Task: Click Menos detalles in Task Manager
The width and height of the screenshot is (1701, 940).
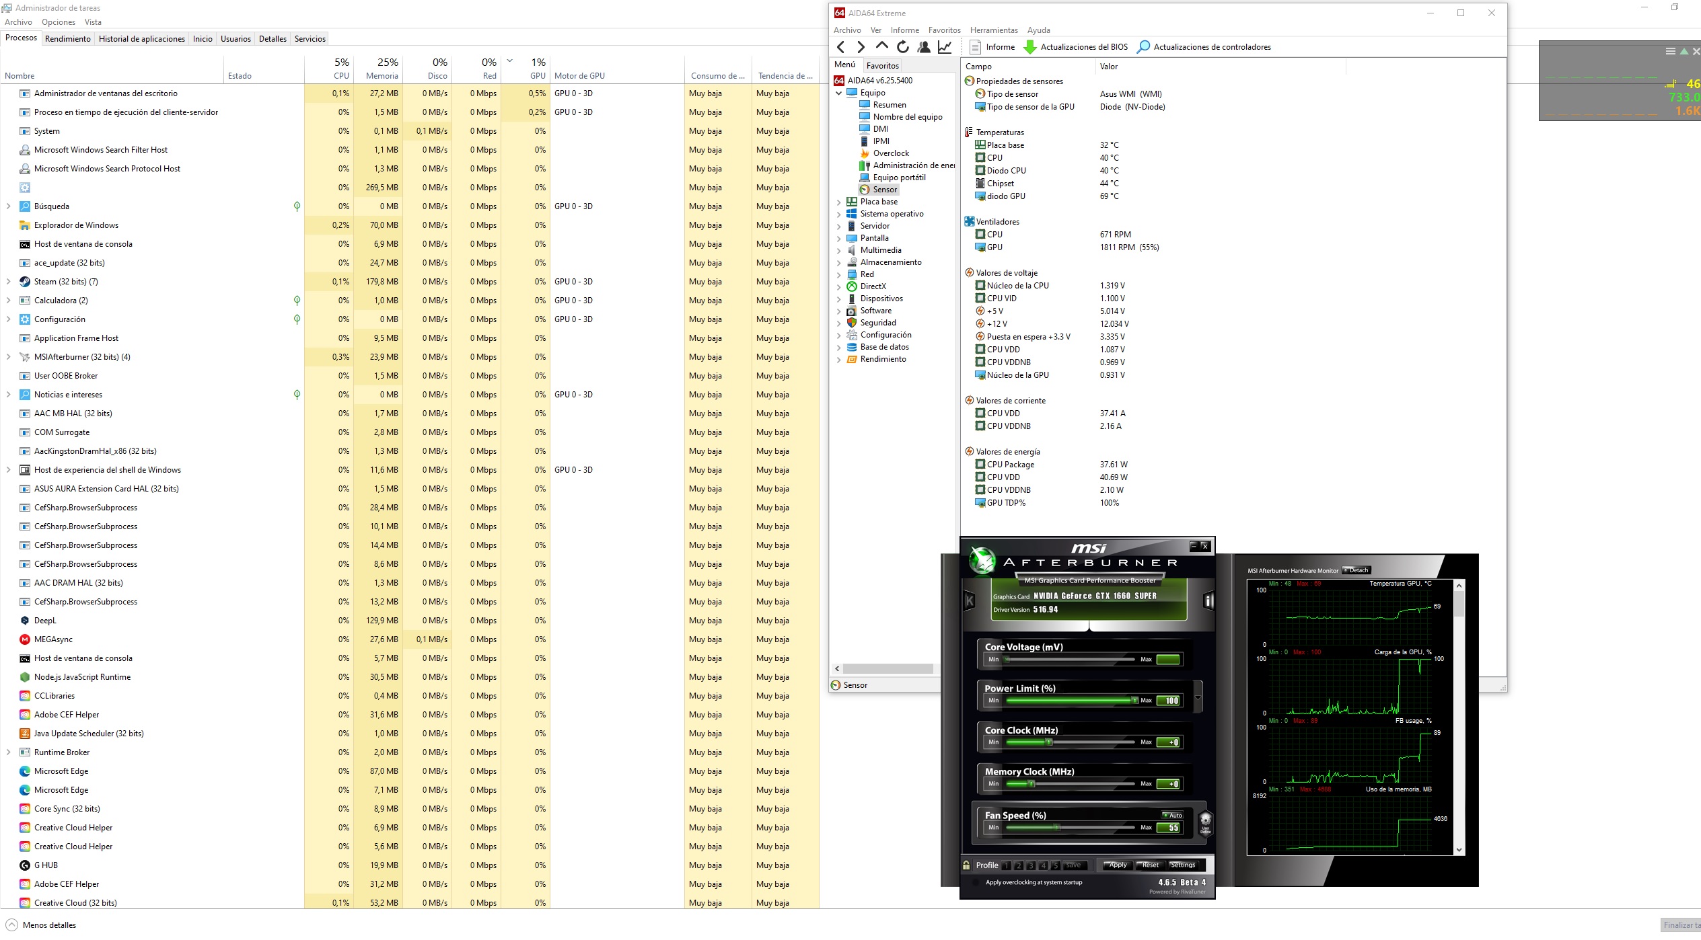Action: click(48, 925)
